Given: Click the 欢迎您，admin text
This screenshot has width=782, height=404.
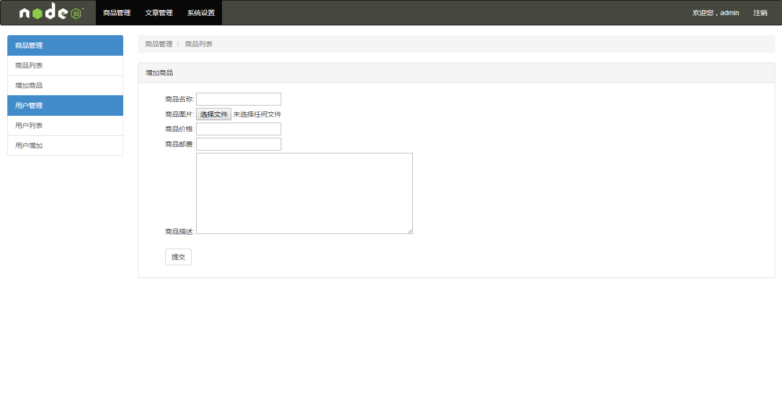Looking at the screenshot, I should pyautogui.click(x=715, y=13).
